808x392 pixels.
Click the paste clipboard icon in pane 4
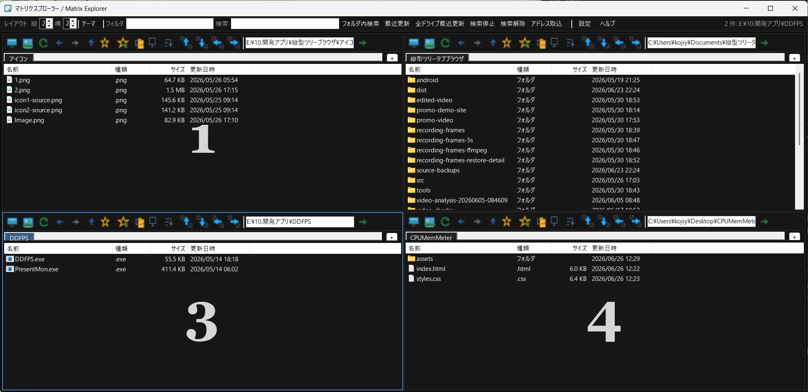coord(541,222)
